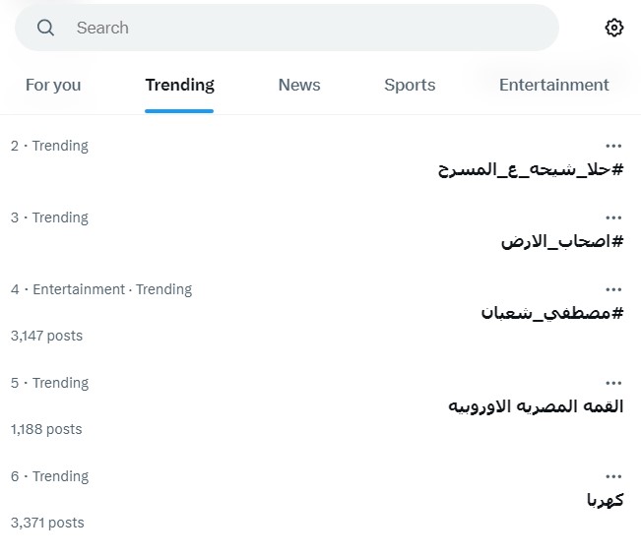Open hashtag trend in Entertainment category
Image resolution: width=641 pixels, height=557 pixels.
click(x=552, y=313)
